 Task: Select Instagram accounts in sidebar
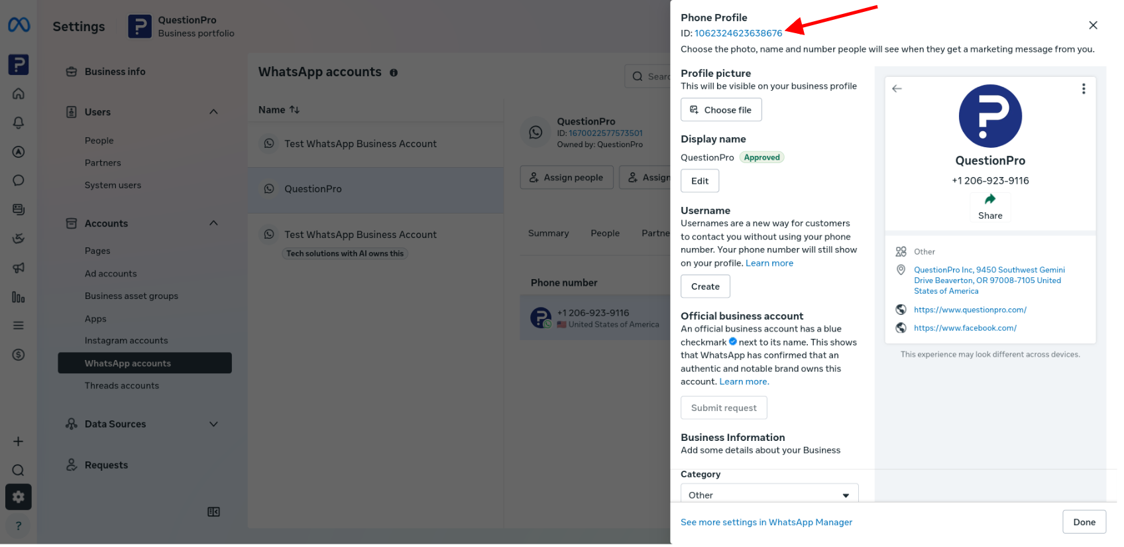coord(126,341)
